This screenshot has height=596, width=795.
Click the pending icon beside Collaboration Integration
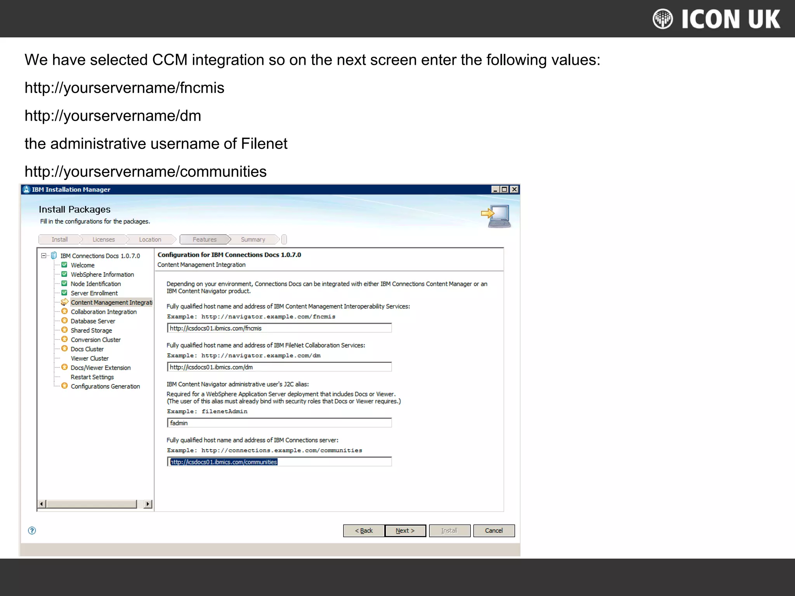coord(64,311)
